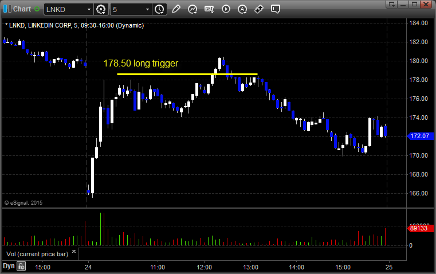Close the Chart window with red X
The height and width of the screenshot is (274, 436).
[426, 4]
